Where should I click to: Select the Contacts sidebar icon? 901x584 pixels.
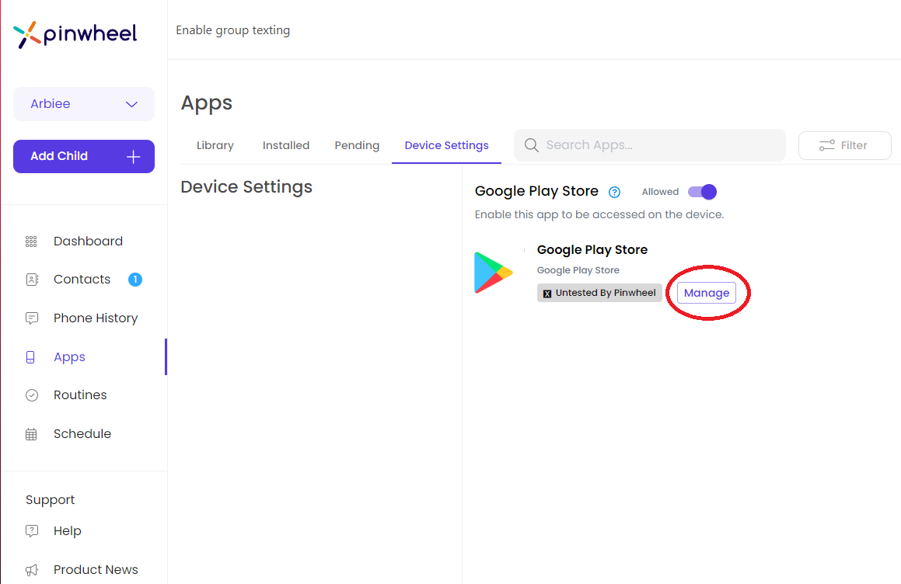[31, 279]
